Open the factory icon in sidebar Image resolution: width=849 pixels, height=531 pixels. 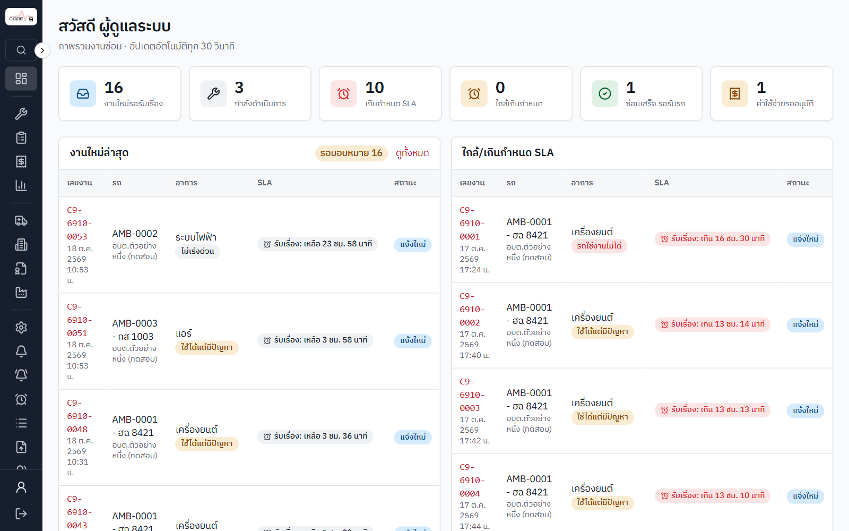[x=21, y=293]
